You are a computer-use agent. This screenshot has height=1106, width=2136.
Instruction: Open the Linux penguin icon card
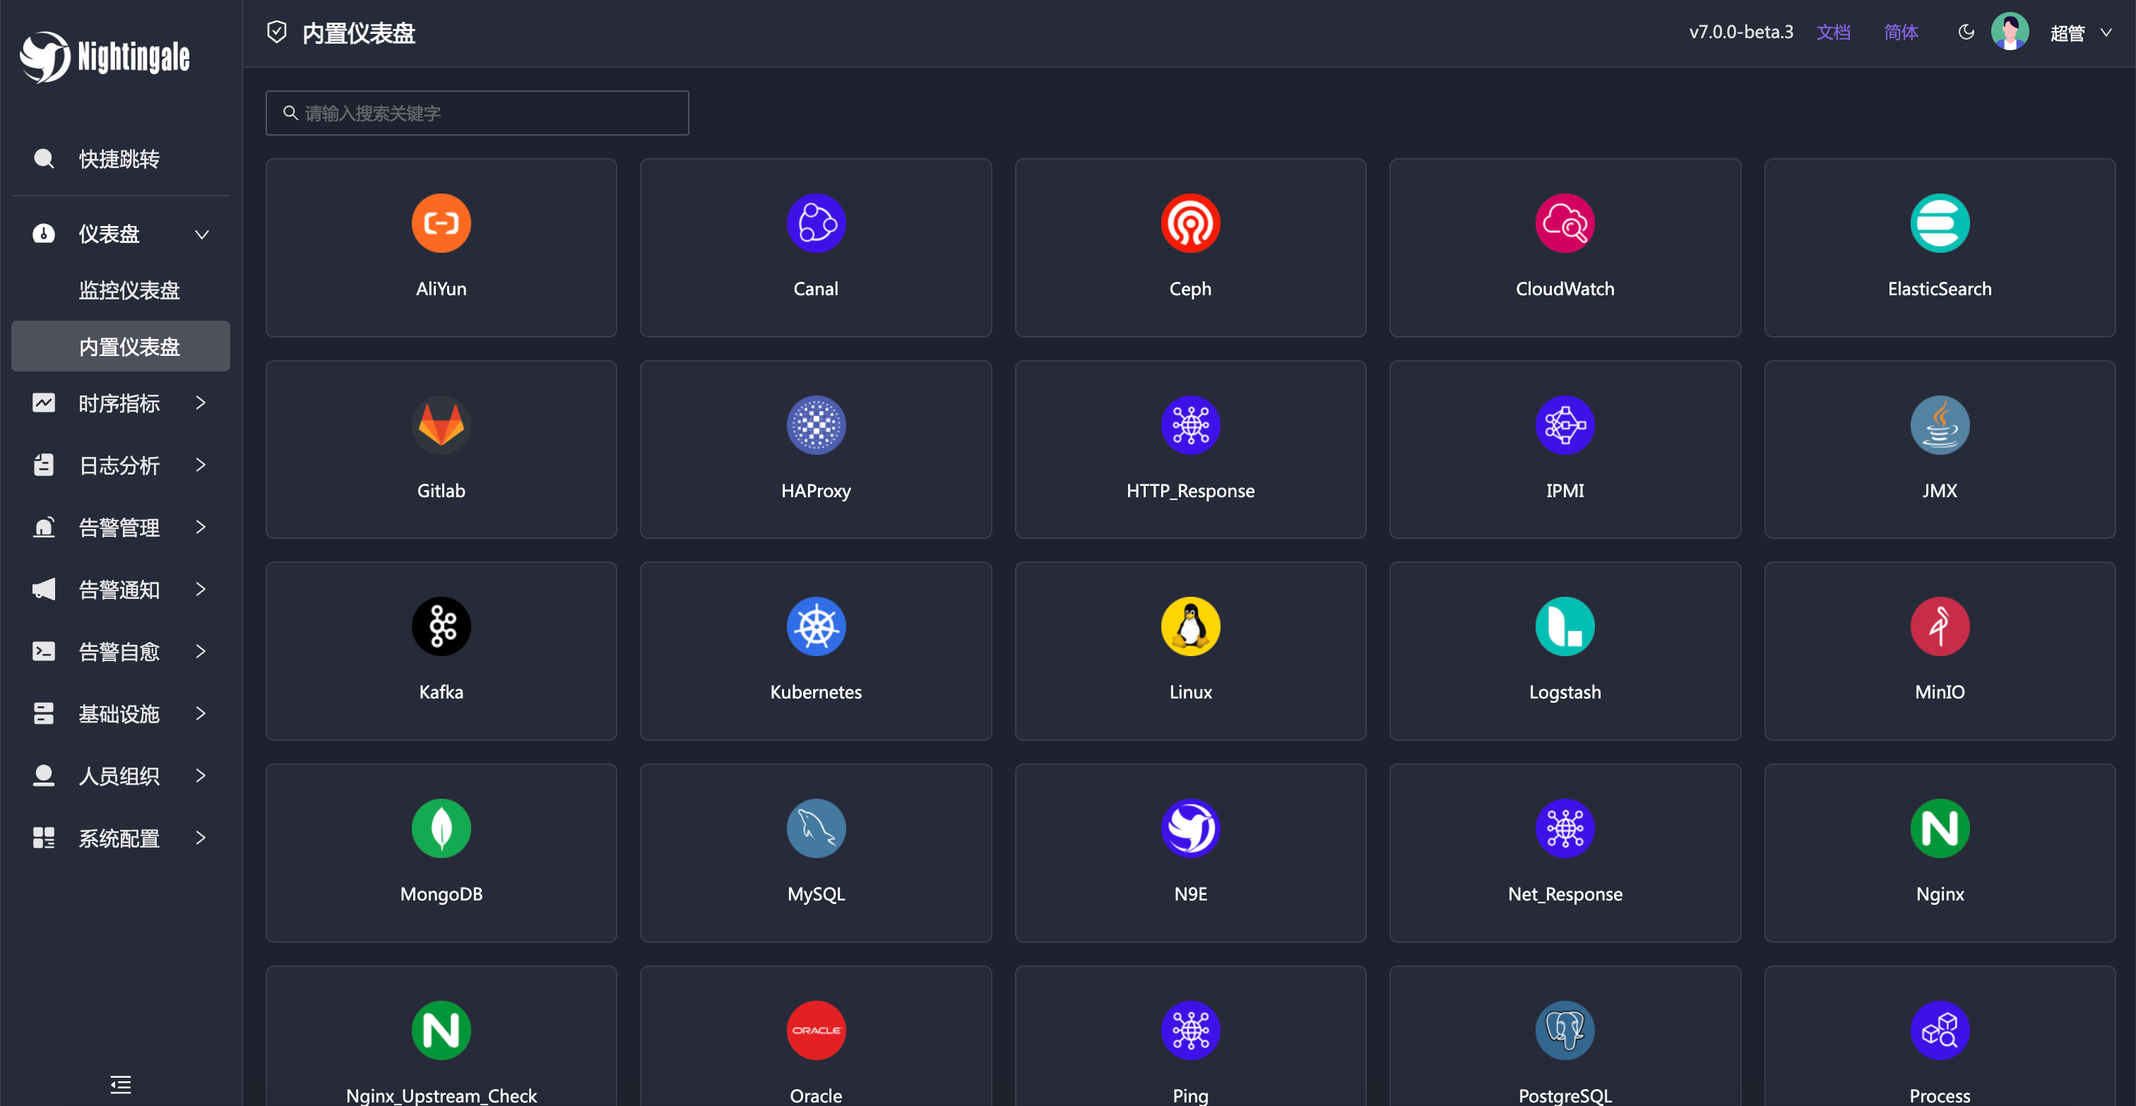(x=1190, y=626)
